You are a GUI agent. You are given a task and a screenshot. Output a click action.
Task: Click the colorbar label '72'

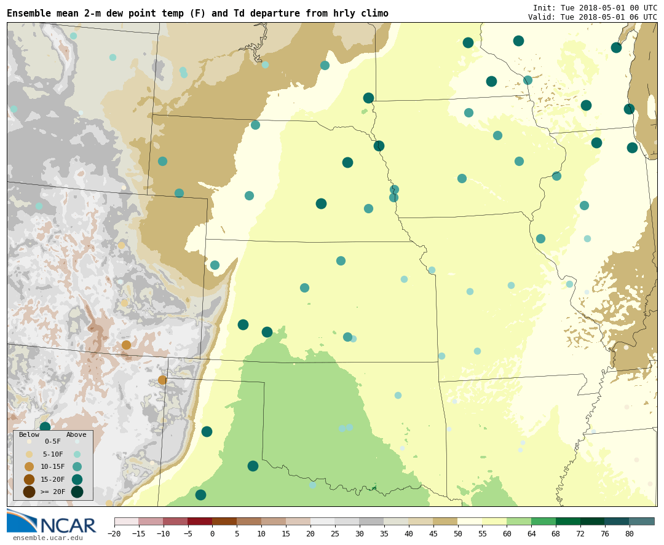pyautogui.click(x=580, y=533)
